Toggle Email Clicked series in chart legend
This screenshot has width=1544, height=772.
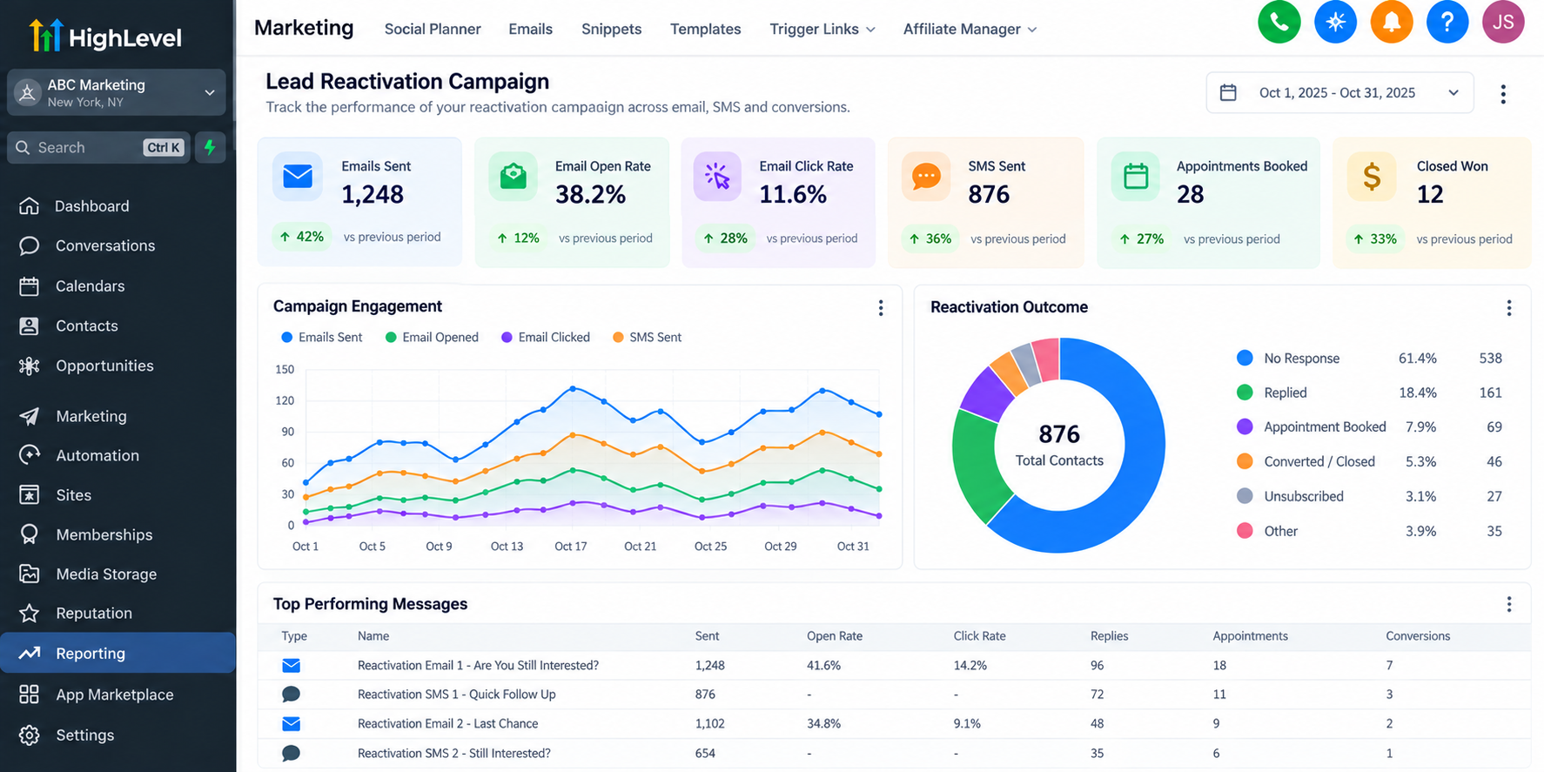(x=546, y=337)
